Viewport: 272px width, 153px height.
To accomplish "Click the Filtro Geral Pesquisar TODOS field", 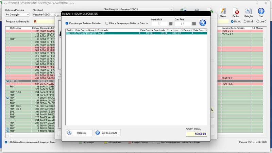I will pos(44,15).
